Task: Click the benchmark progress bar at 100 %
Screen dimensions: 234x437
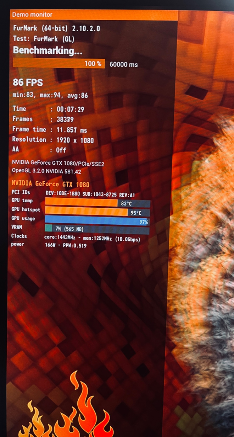Action: pos(59,63)
